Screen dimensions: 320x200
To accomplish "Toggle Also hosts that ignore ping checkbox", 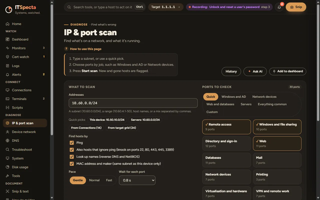I will pos(72,150).
